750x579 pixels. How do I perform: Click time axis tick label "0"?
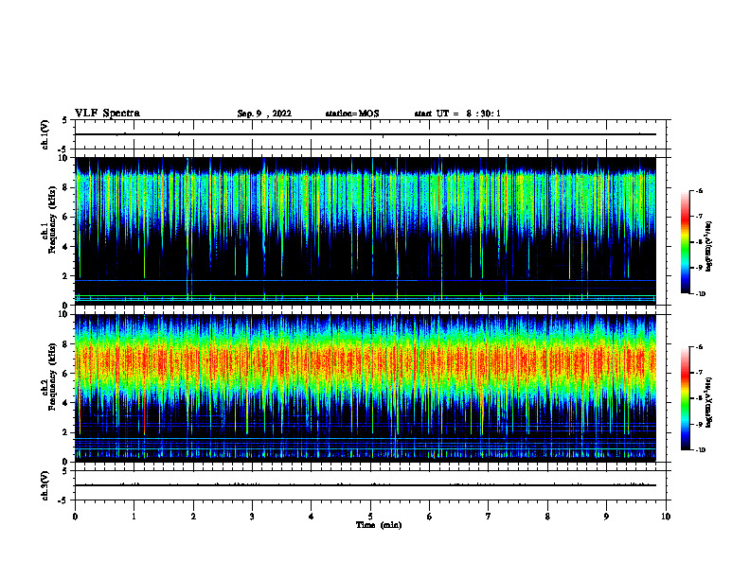75,517
